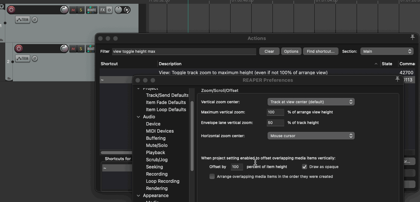Open TRIM envelope button on track 1

coord(23,20)
